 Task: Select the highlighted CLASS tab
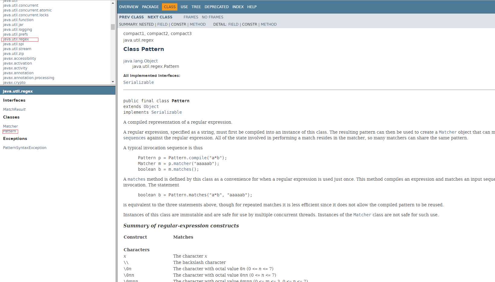click(170, 7)
